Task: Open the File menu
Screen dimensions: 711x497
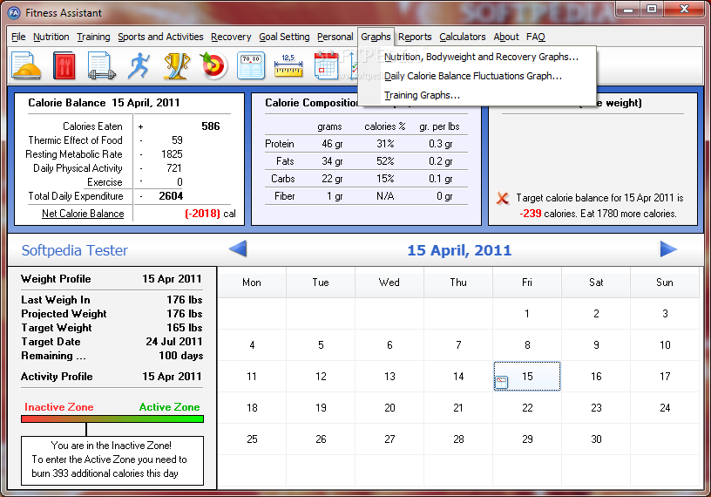Action: click(18, 37)
